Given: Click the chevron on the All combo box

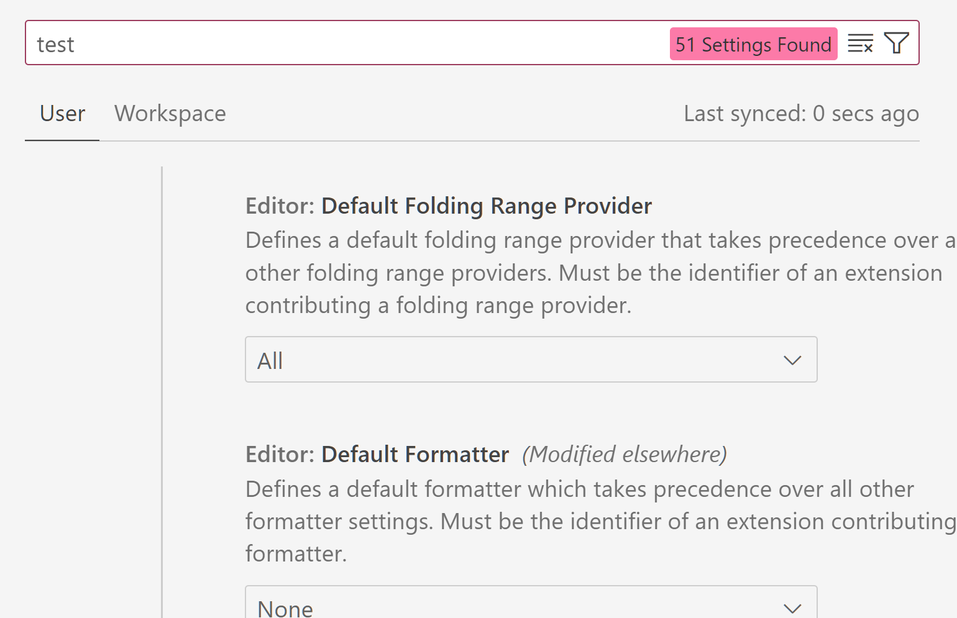Looking at the screenshot, I should pyautogui.click(x=791, y=360).
